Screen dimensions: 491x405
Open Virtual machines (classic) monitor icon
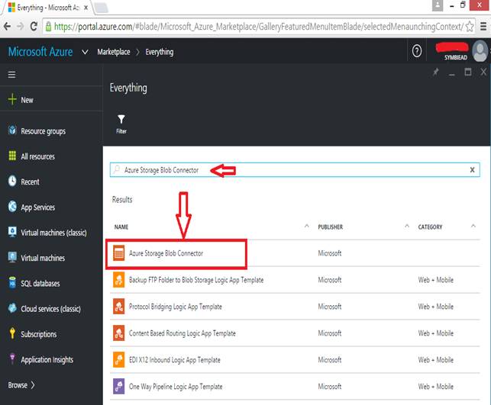point(12,232)
